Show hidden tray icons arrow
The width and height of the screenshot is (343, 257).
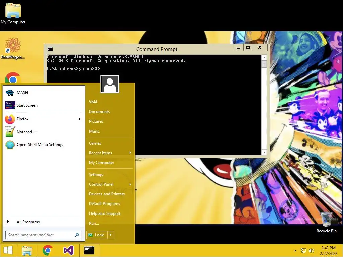[295, 251]
